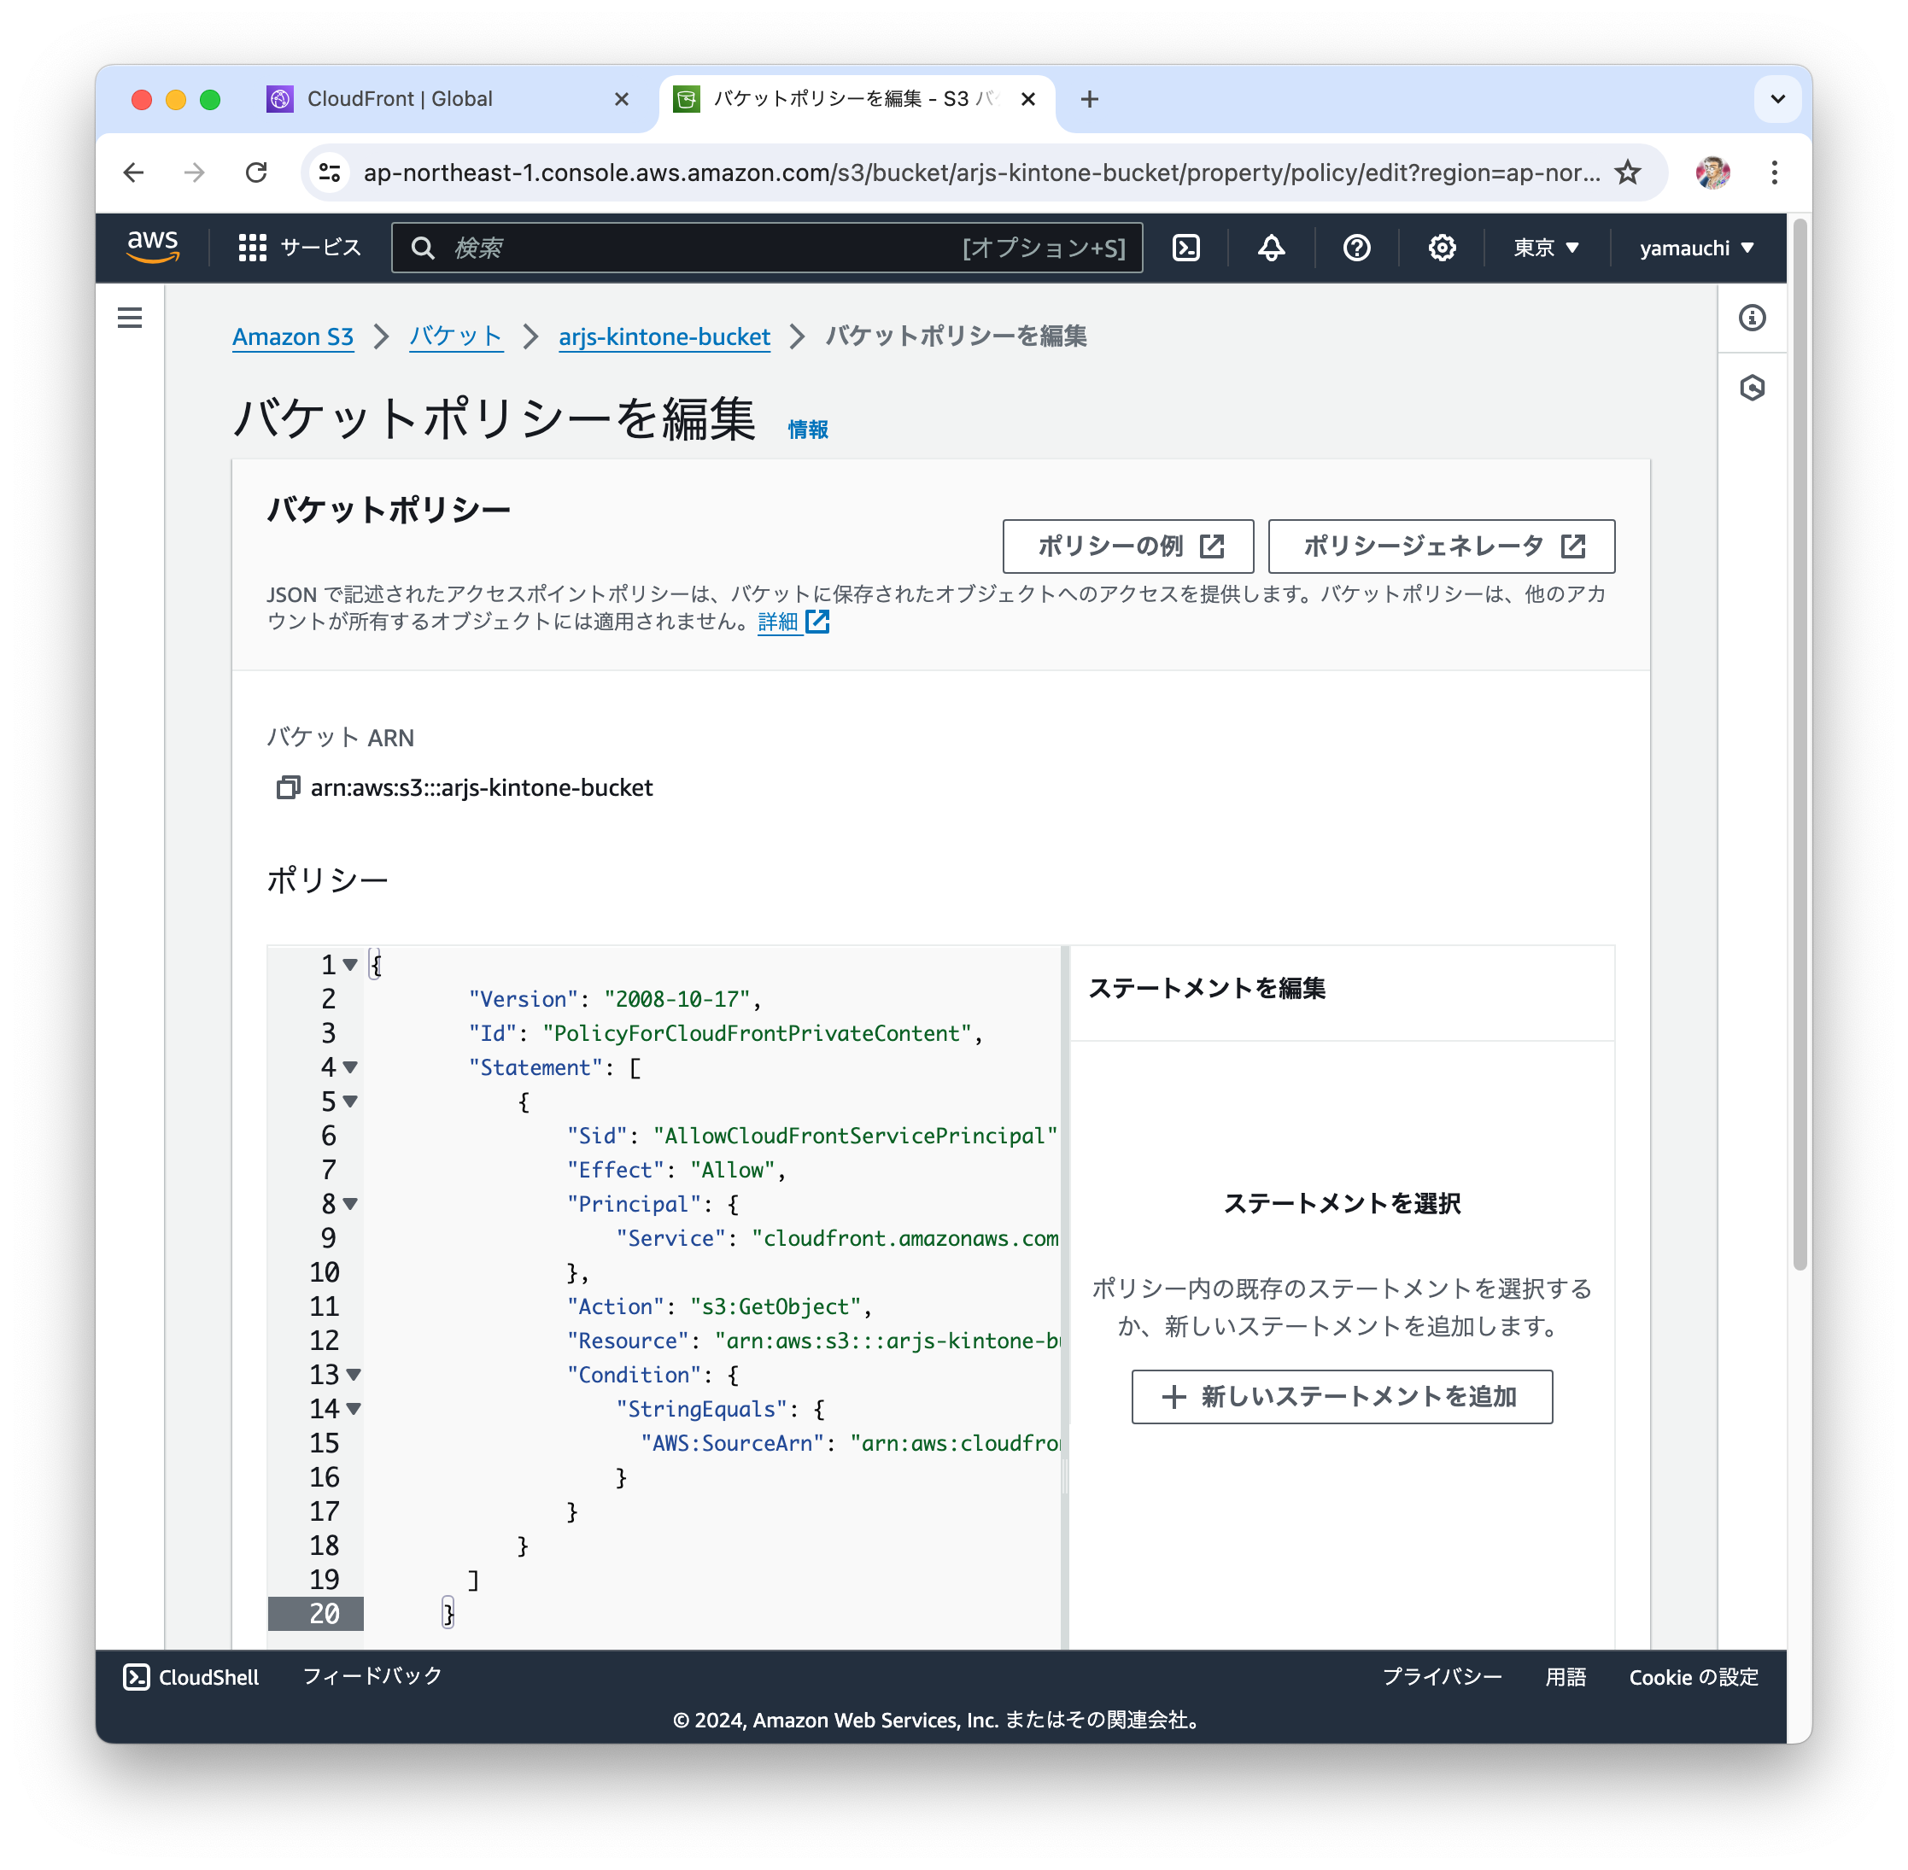Collapse the Condition fold at line 13
This screenshot has width=1908, height=1870.
354,1374
